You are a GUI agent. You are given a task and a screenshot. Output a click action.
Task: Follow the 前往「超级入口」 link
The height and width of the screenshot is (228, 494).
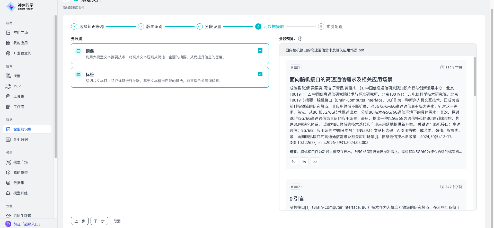[x=27, y=224]
